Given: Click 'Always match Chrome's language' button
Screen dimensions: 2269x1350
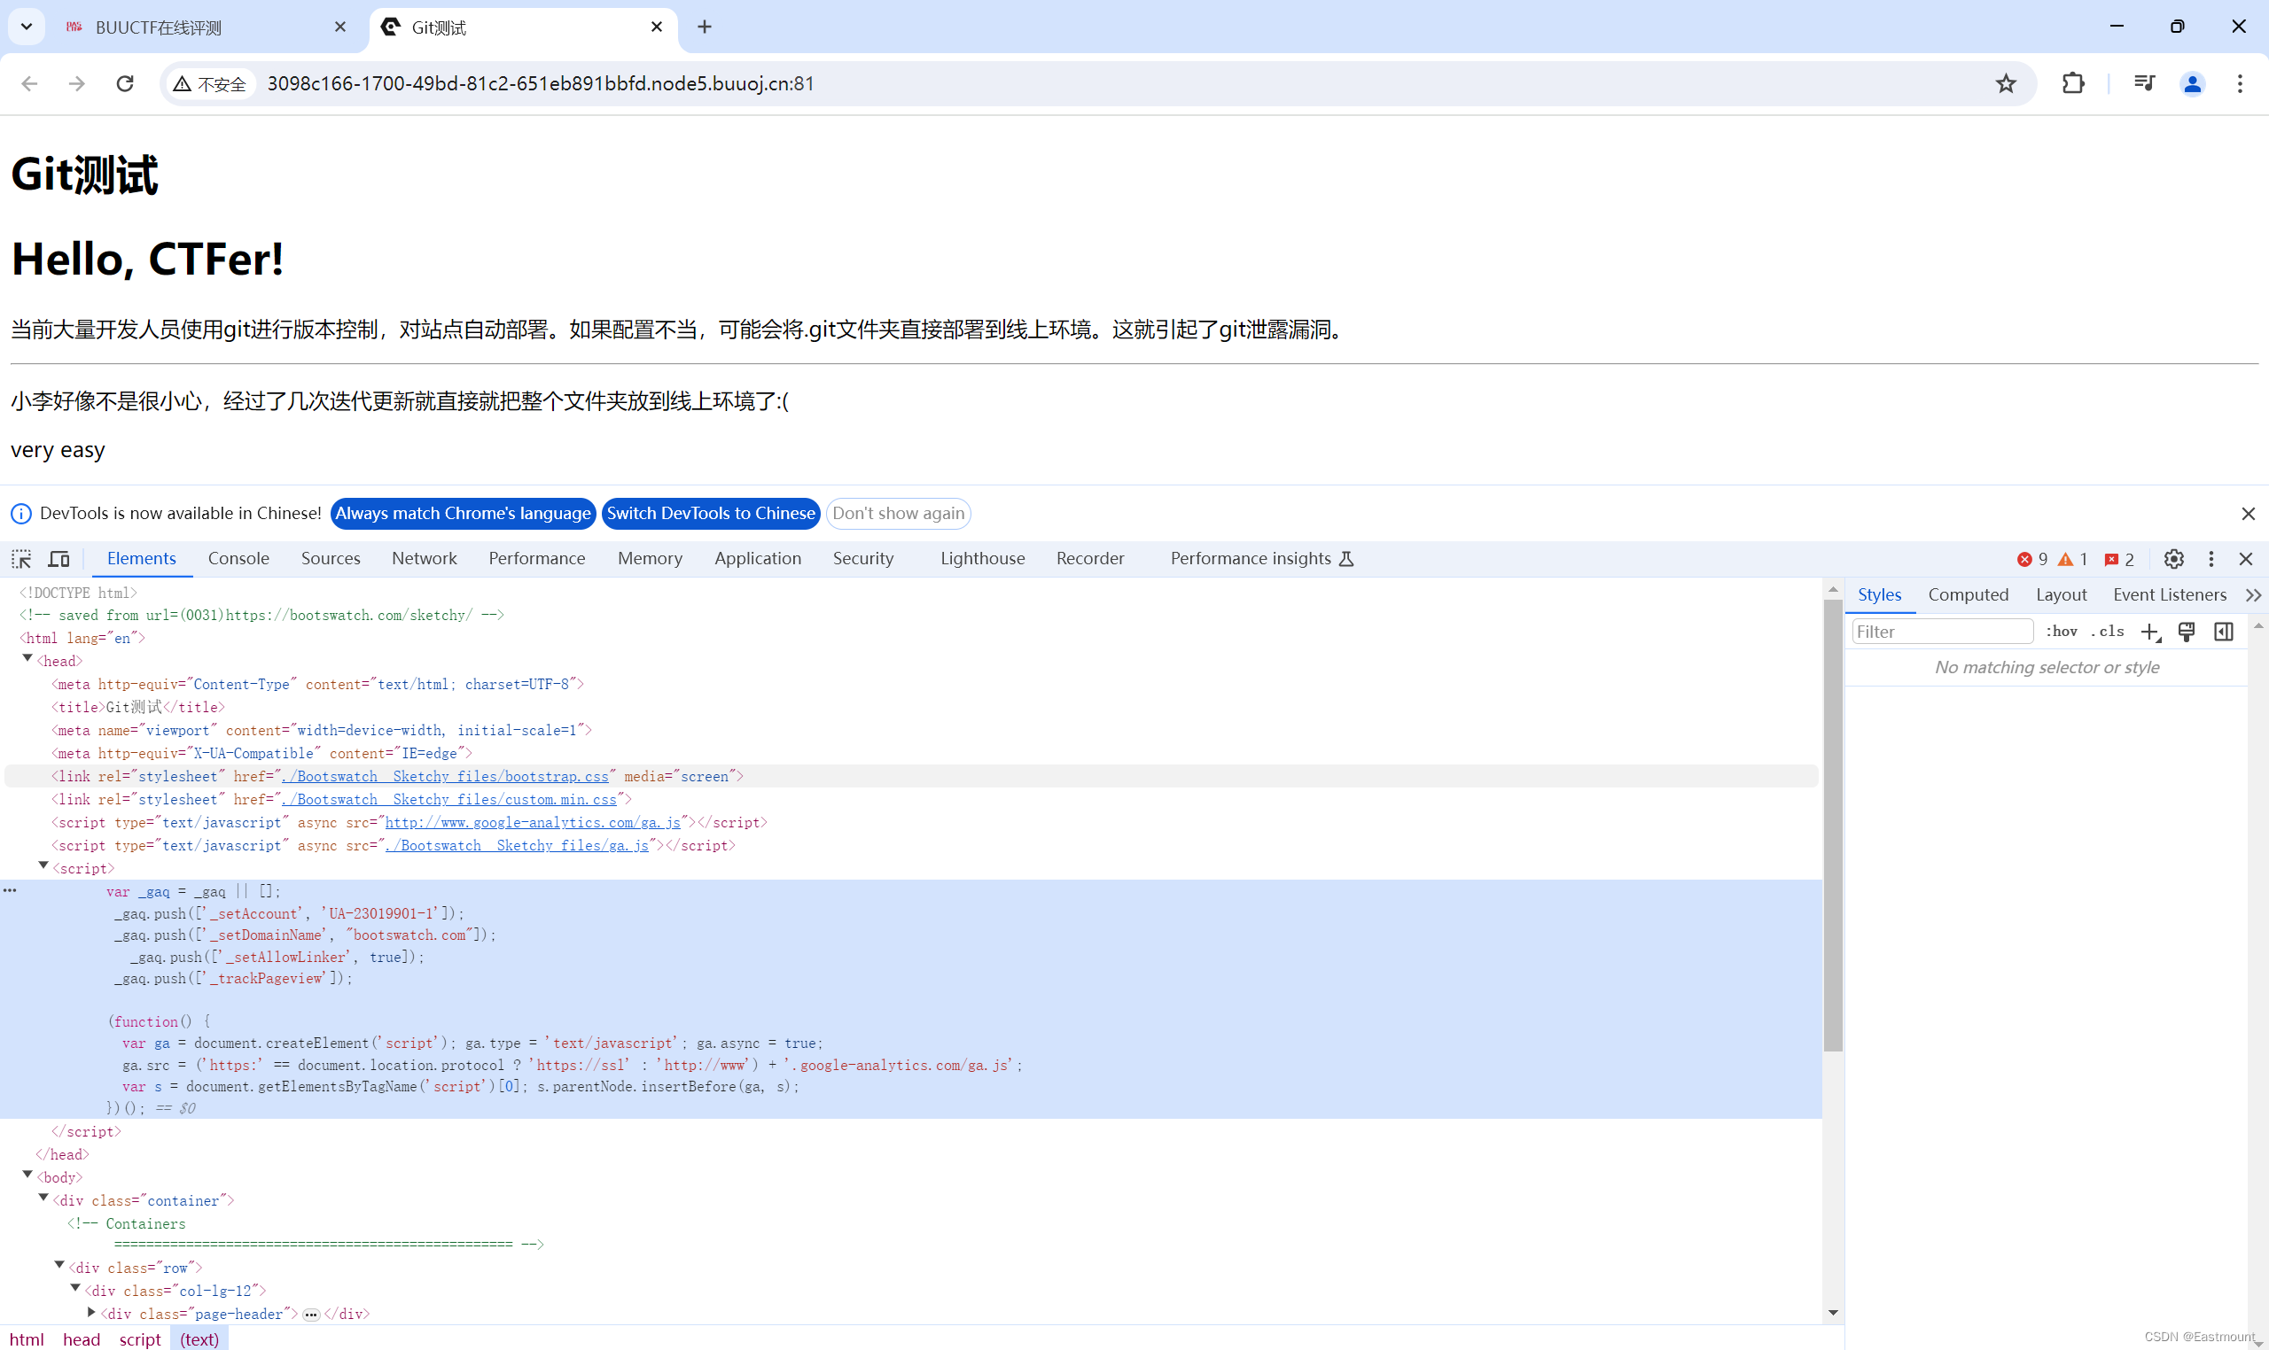Looking at the screenshot, I should [x=463, y=513].
